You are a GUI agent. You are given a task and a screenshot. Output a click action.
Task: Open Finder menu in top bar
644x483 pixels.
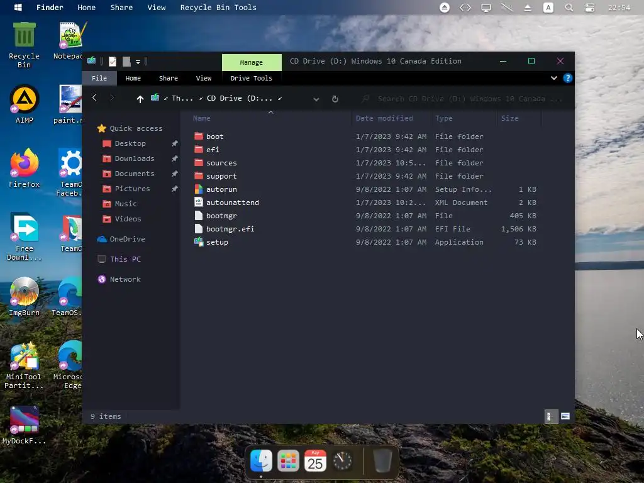(x=50, y=8)
